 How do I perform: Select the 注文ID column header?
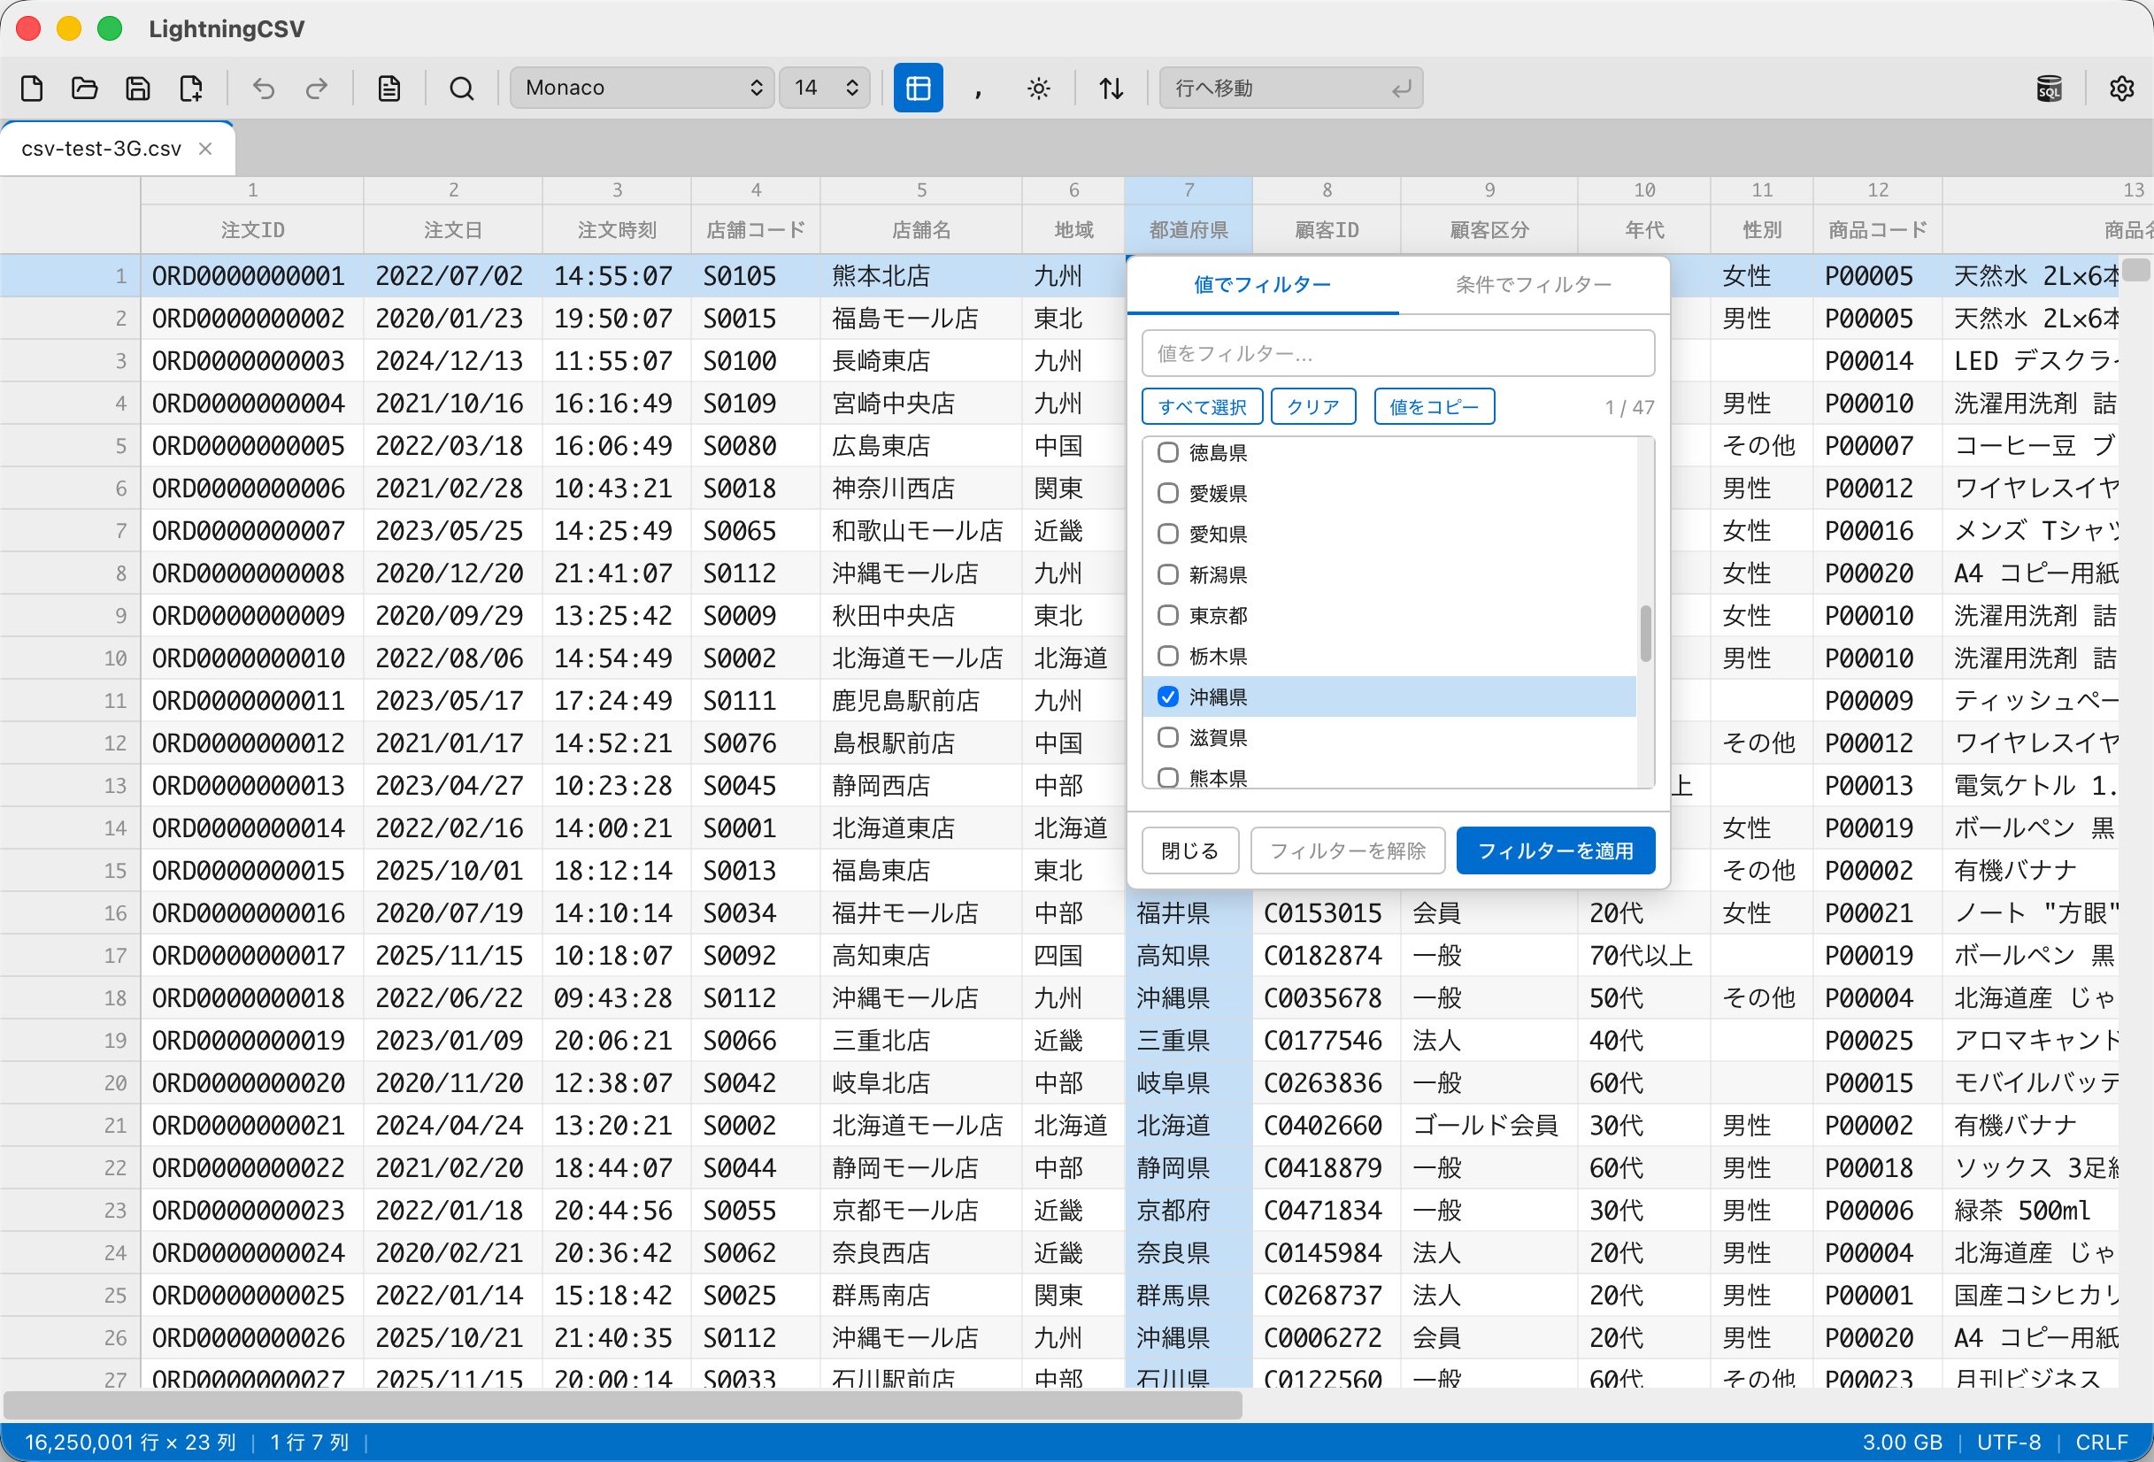click(252, 230)
